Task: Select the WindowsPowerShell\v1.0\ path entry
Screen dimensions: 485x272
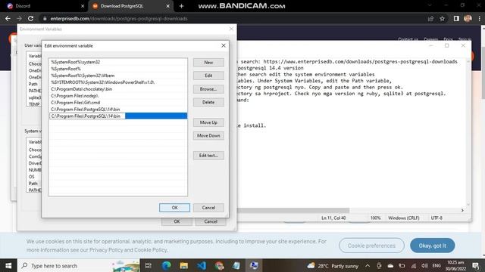Action: point(118,82)
